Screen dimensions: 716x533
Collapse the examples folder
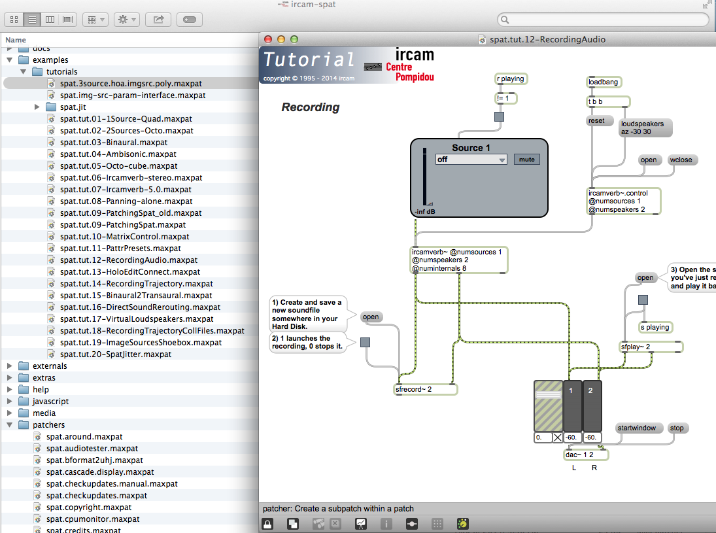pos(10,60)
